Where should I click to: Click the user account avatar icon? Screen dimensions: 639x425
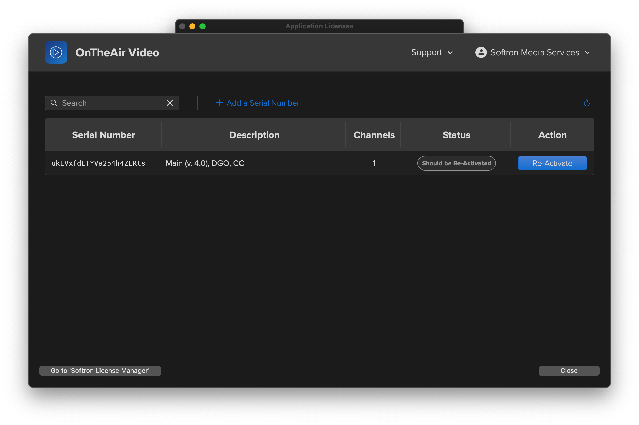click(x=481, y=52)
